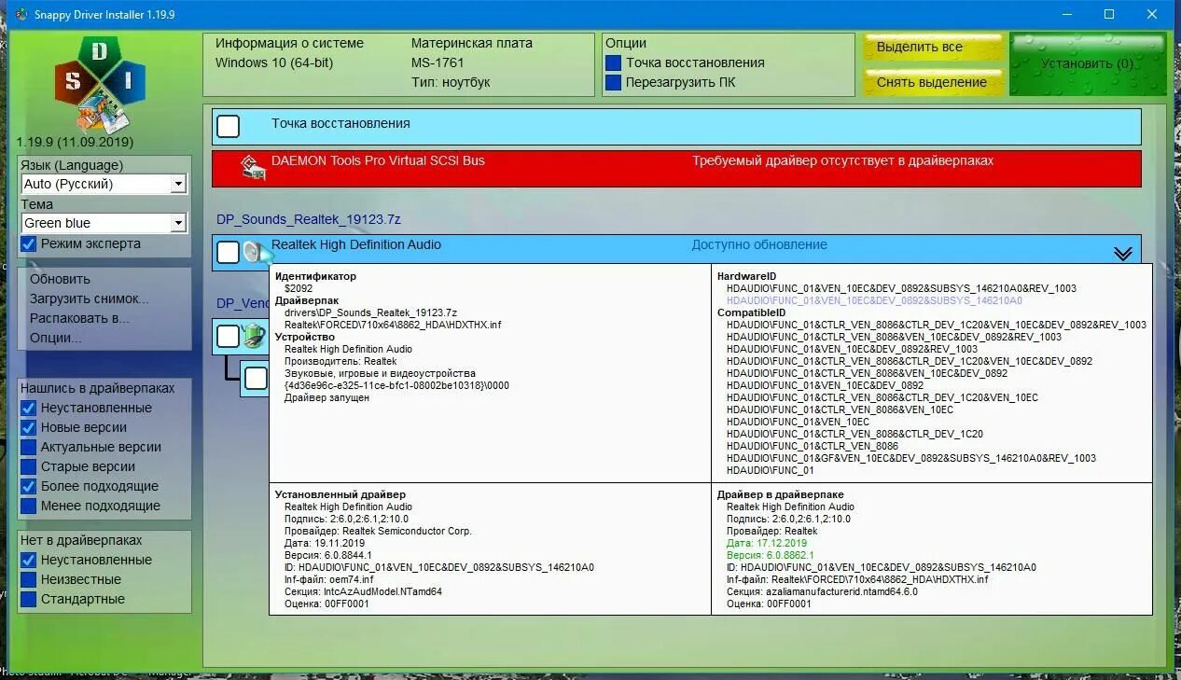Click the Тип: ноутбук text
This screenshot has height=680, width=1181.
click(x=451, y=82)
